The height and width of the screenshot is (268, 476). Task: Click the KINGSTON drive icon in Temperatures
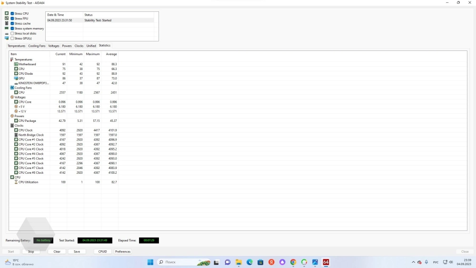[x=16, y=83]
